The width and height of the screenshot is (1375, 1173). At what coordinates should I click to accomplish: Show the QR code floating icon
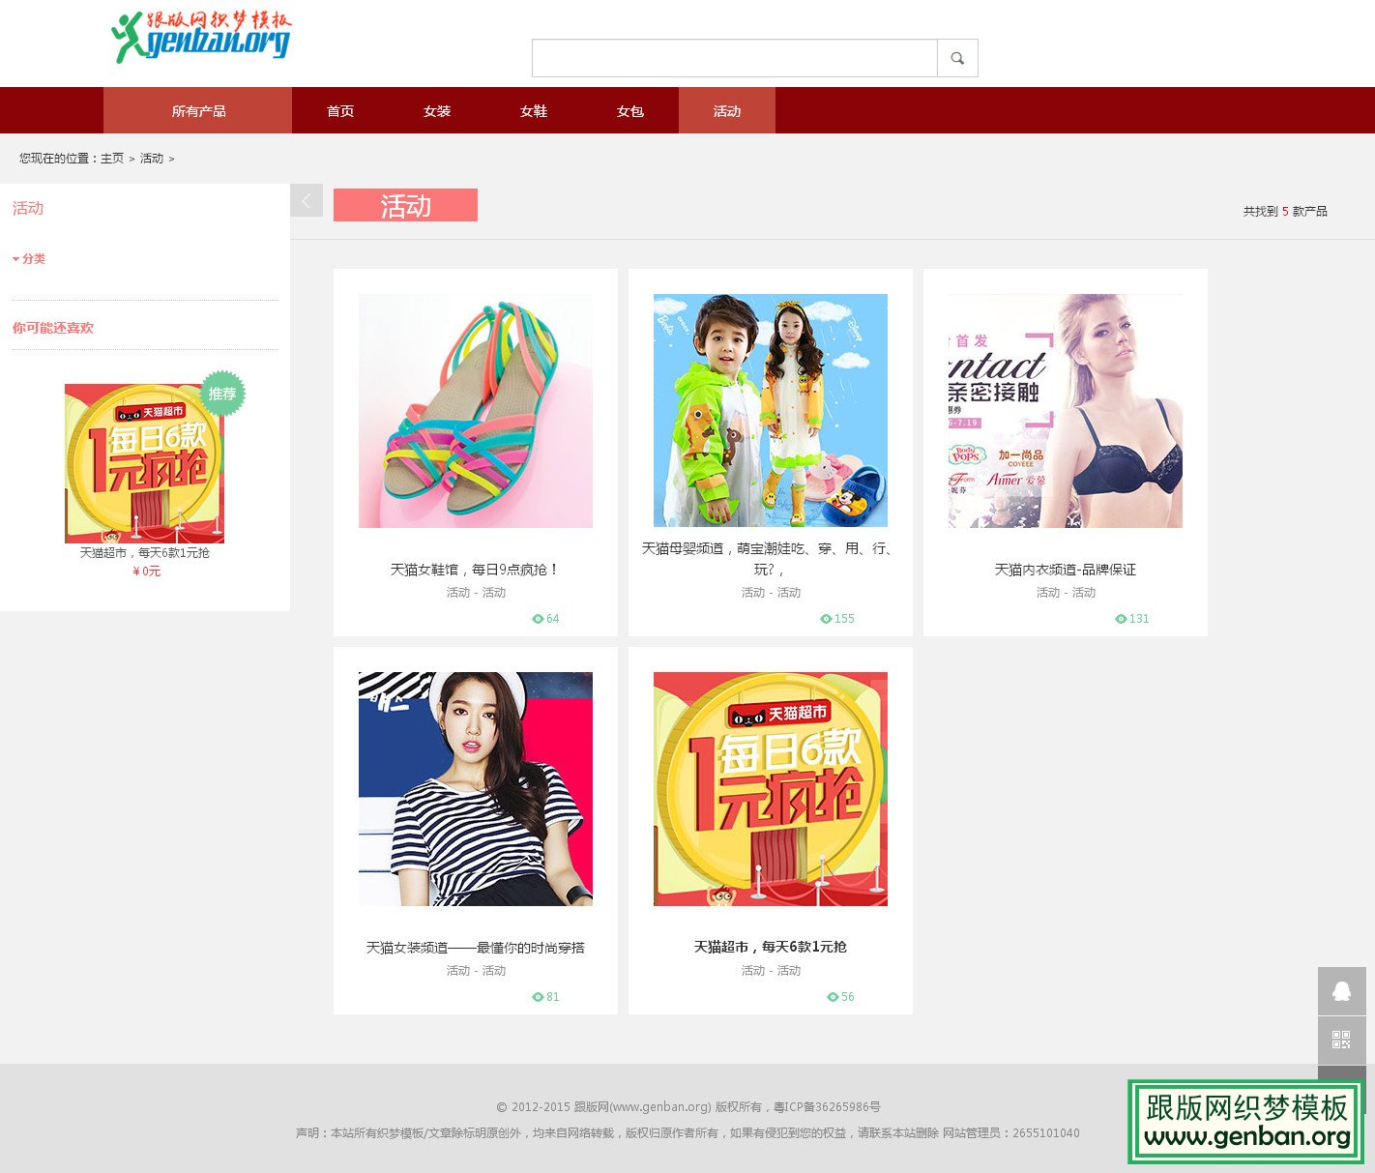click(1341, 1040)
